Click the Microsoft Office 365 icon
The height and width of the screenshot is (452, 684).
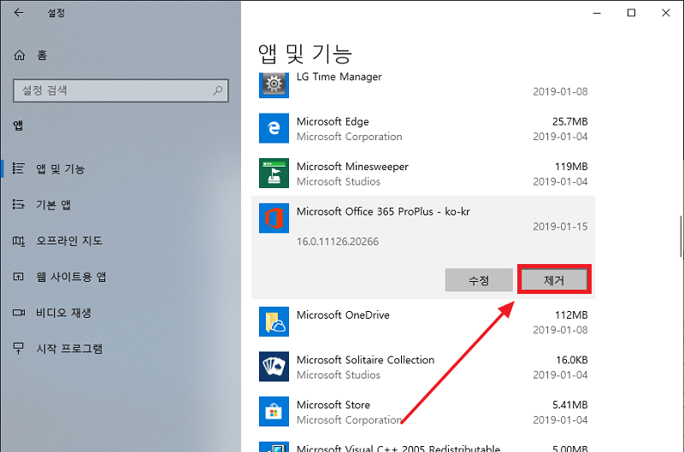(x=274, y=218)
